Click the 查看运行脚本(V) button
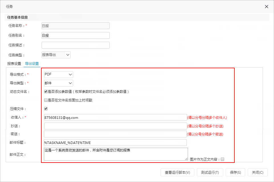 (177, 172)
